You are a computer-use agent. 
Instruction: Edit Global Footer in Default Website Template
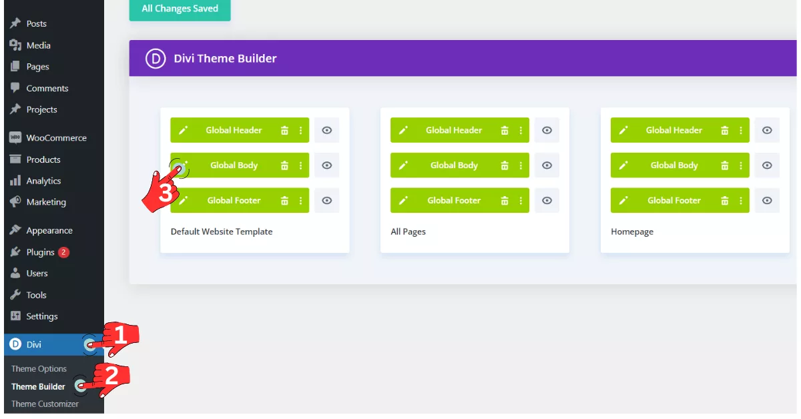click(183, 200)
